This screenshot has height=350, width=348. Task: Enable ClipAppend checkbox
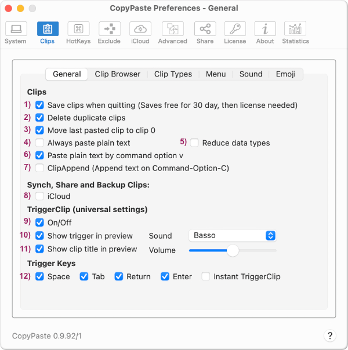(39, 168)
